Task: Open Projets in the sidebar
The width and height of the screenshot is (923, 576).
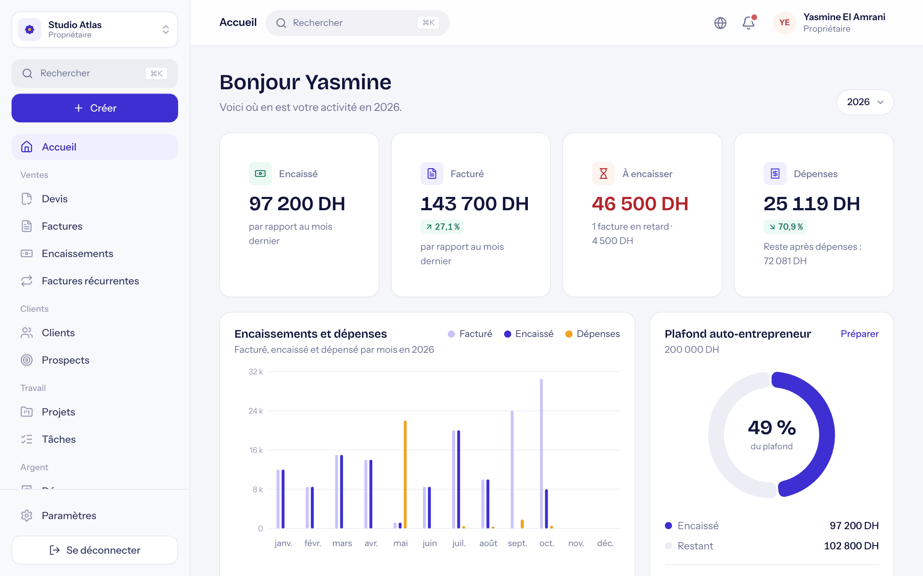Action: pyautogui.click(x=94, y=412)
